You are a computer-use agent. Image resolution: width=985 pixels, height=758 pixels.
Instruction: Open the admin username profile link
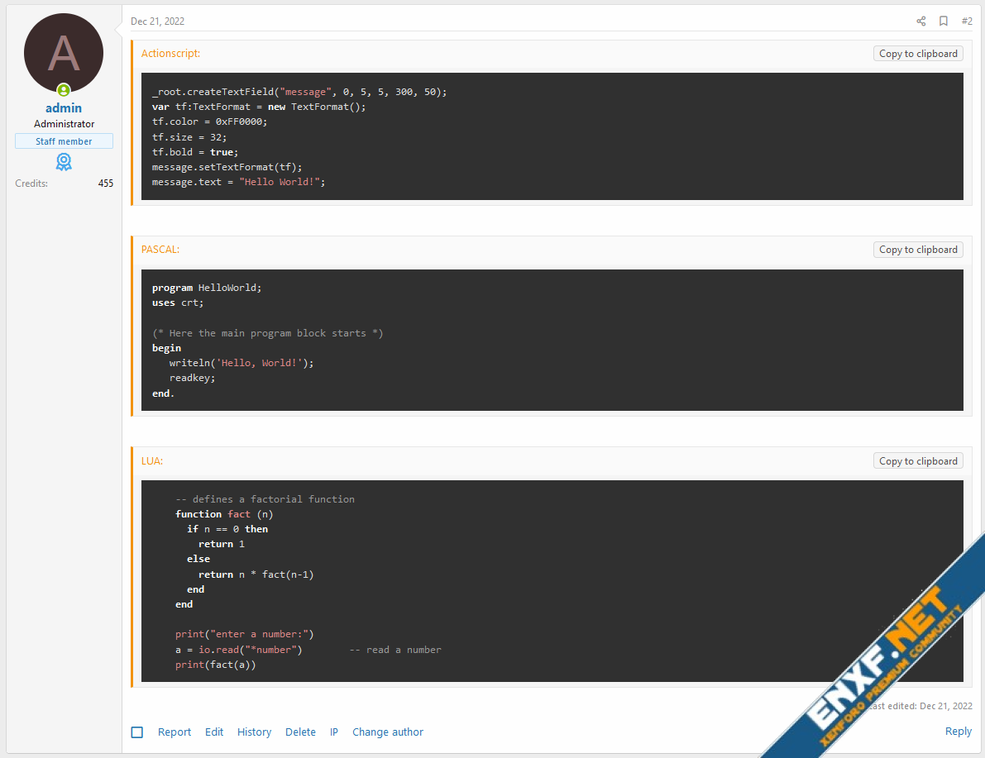coord(64,108)
